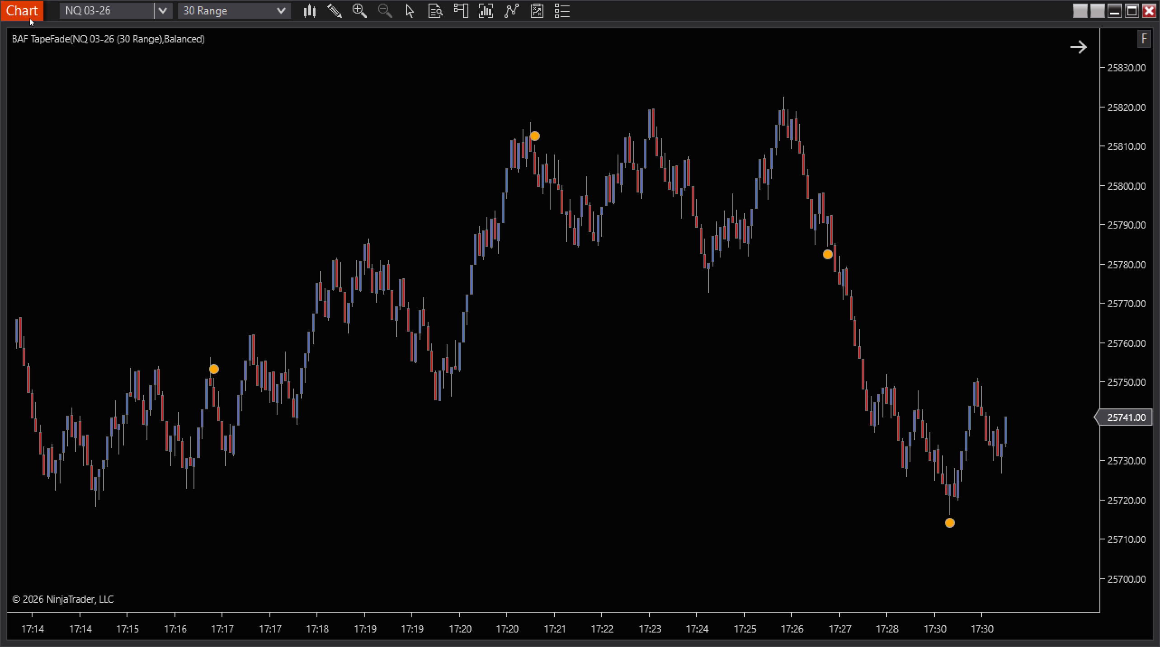Toggle the Chart Trader panel
The image size is (1160, 647).
pyautogui.click(x=461, y=11)
